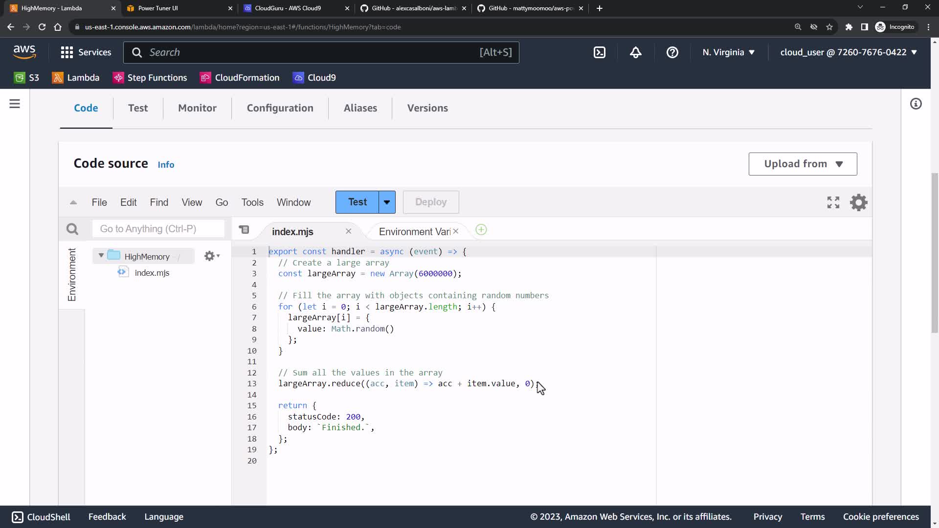
Task: Open the AWS help question mark menu
Action: click(672, 52)
